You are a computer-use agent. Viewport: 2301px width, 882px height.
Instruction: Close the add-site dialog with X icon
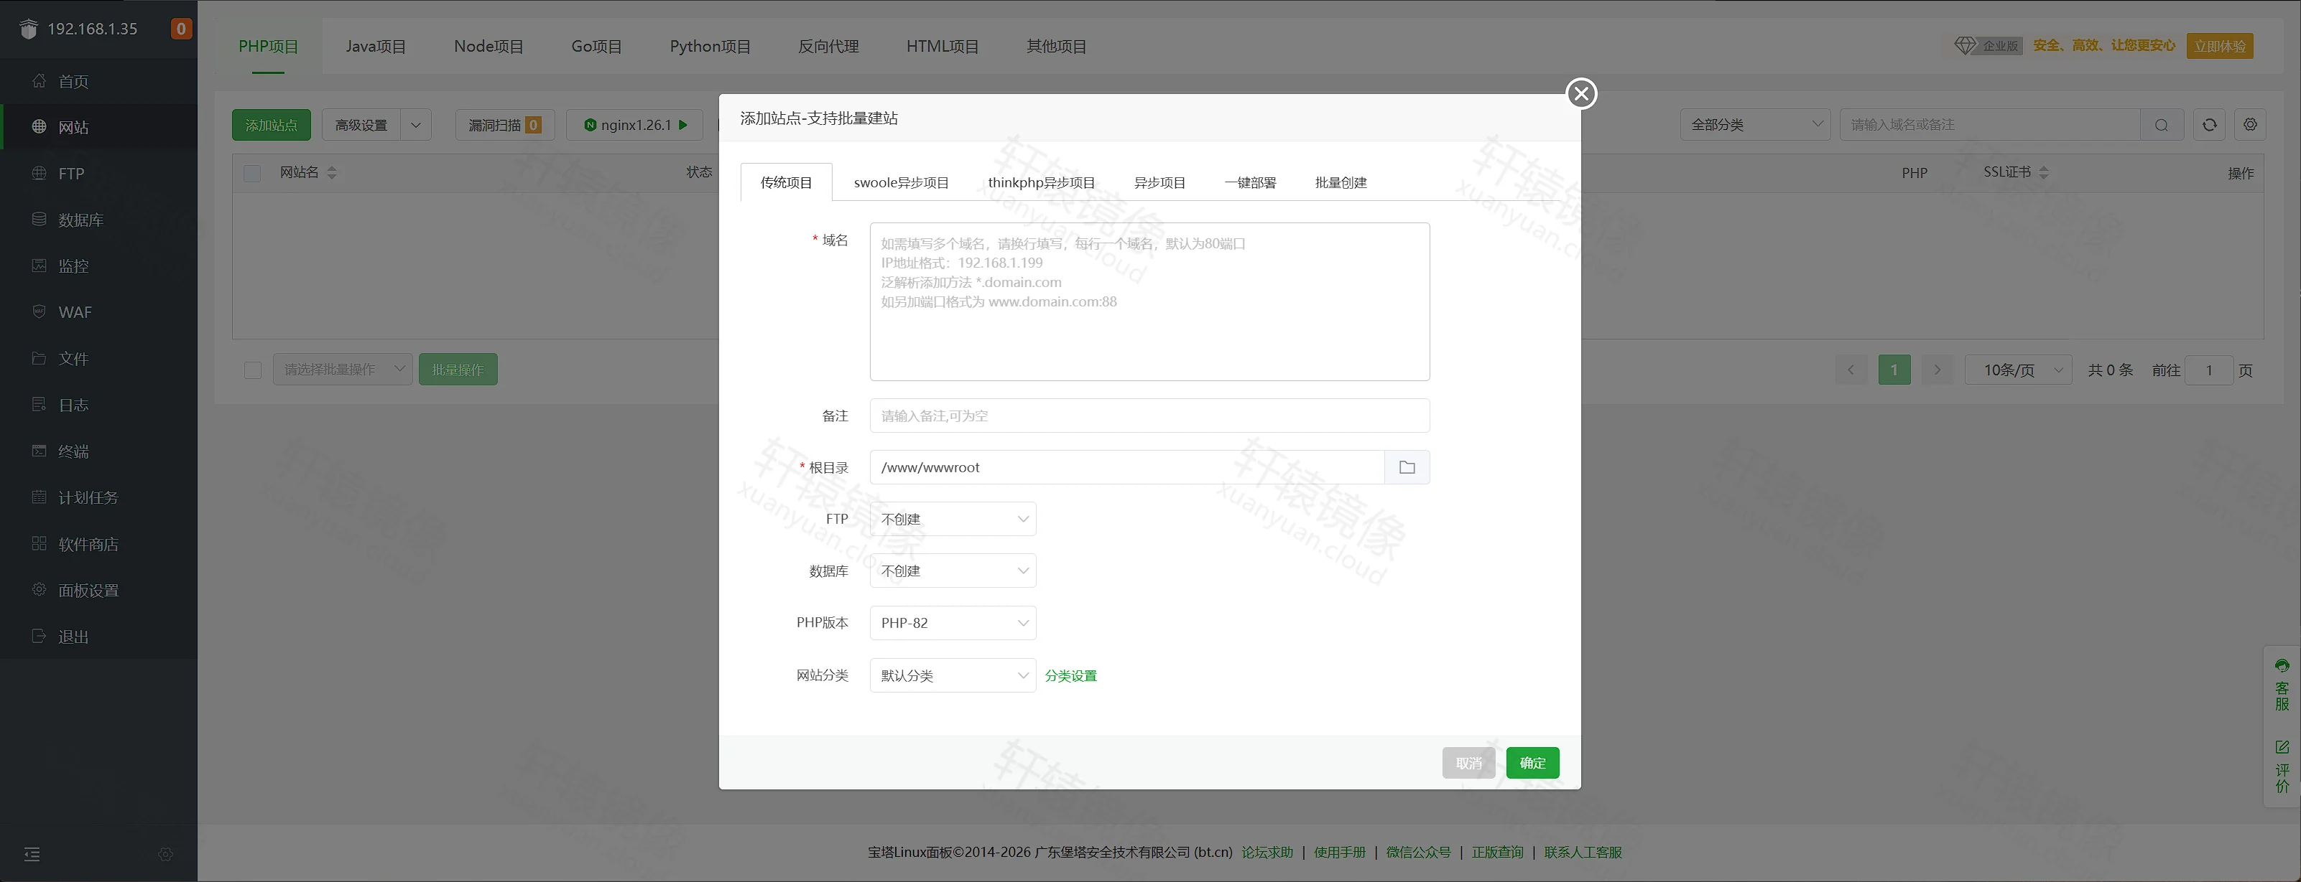1581,94
